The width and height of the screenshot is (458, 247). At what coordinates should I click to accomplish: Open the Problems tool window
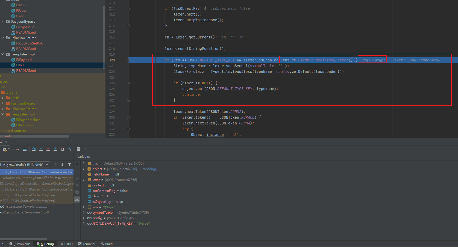tap(20, 244)
